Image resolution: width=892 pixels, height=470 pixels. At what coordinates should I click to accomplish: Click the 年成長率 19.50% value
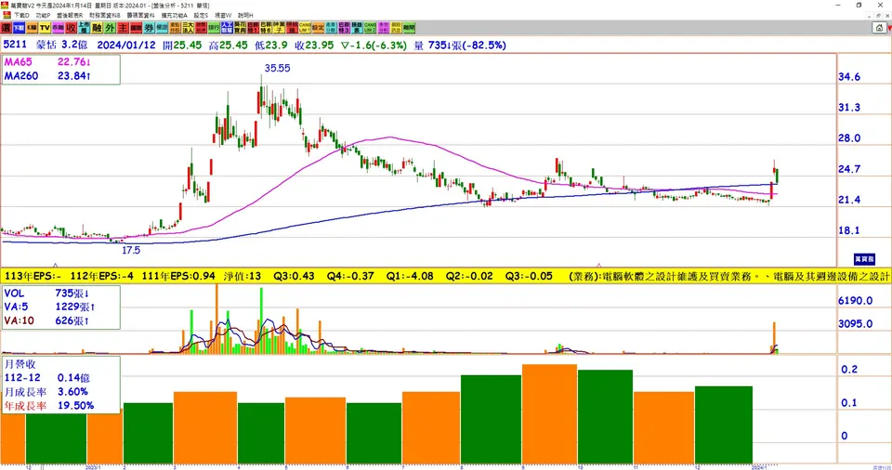coord(75,406)
